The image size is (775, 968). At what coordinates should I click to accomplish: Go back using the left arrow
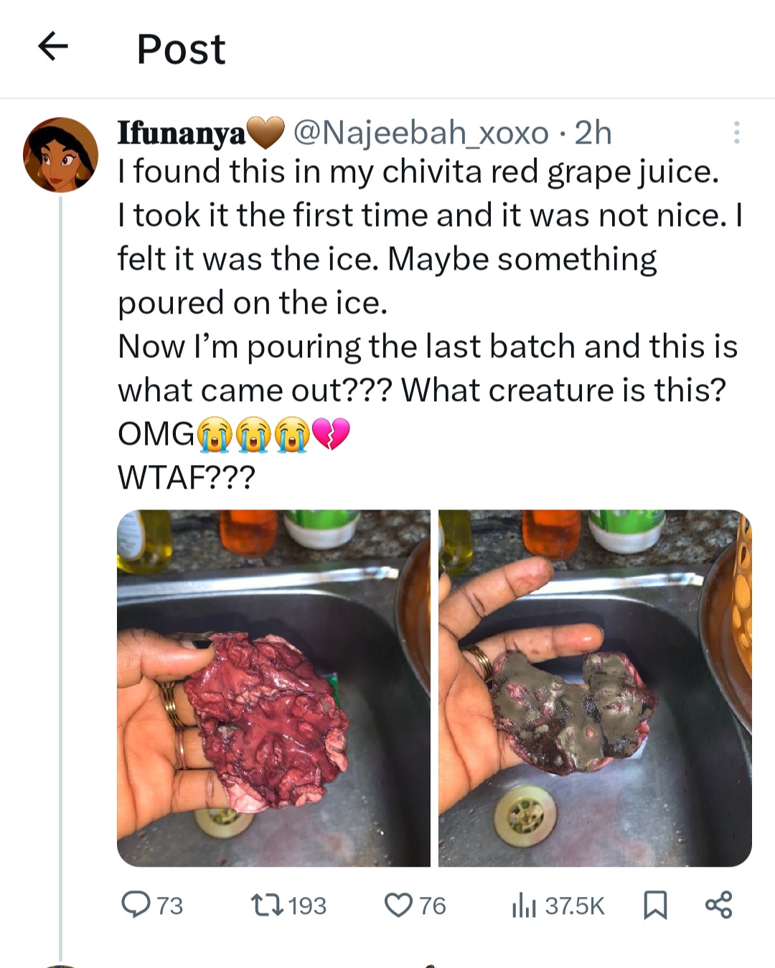pyautogui.click(x=52, y=47)
